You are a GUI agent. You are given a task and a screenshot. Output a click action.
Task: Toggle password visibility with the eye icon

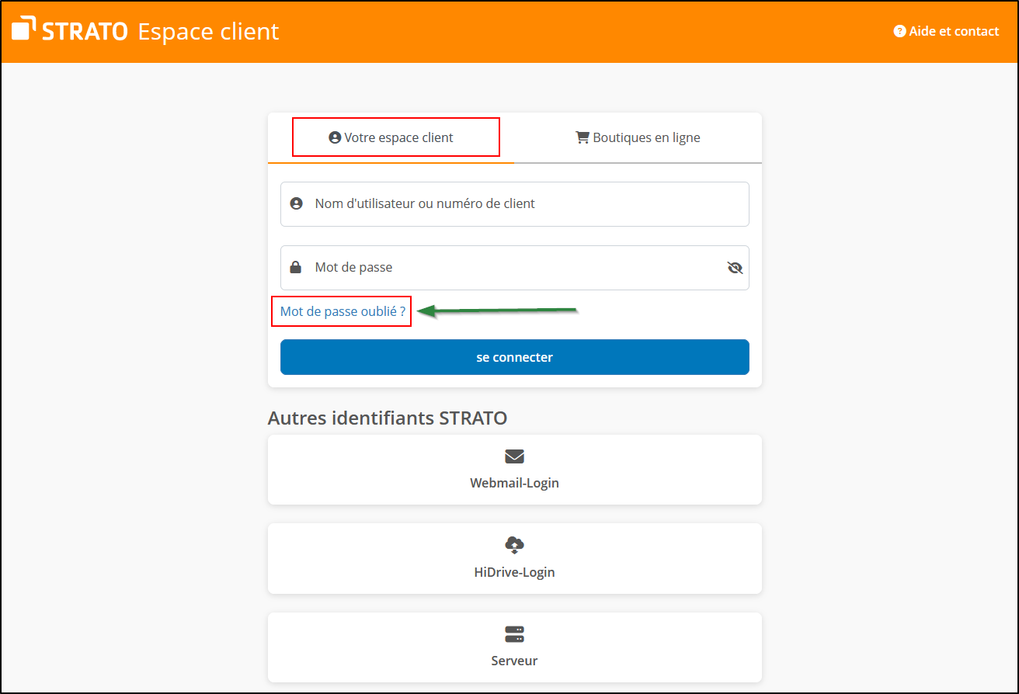(735, 268)
